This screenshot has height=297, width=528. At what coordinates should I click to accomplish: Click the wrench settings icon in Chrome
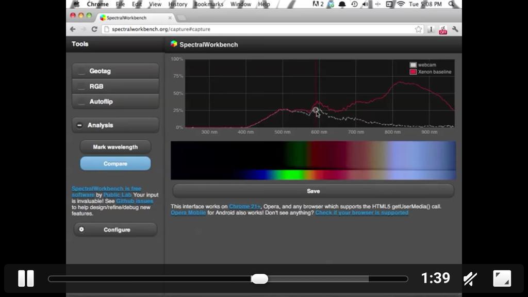455,29
